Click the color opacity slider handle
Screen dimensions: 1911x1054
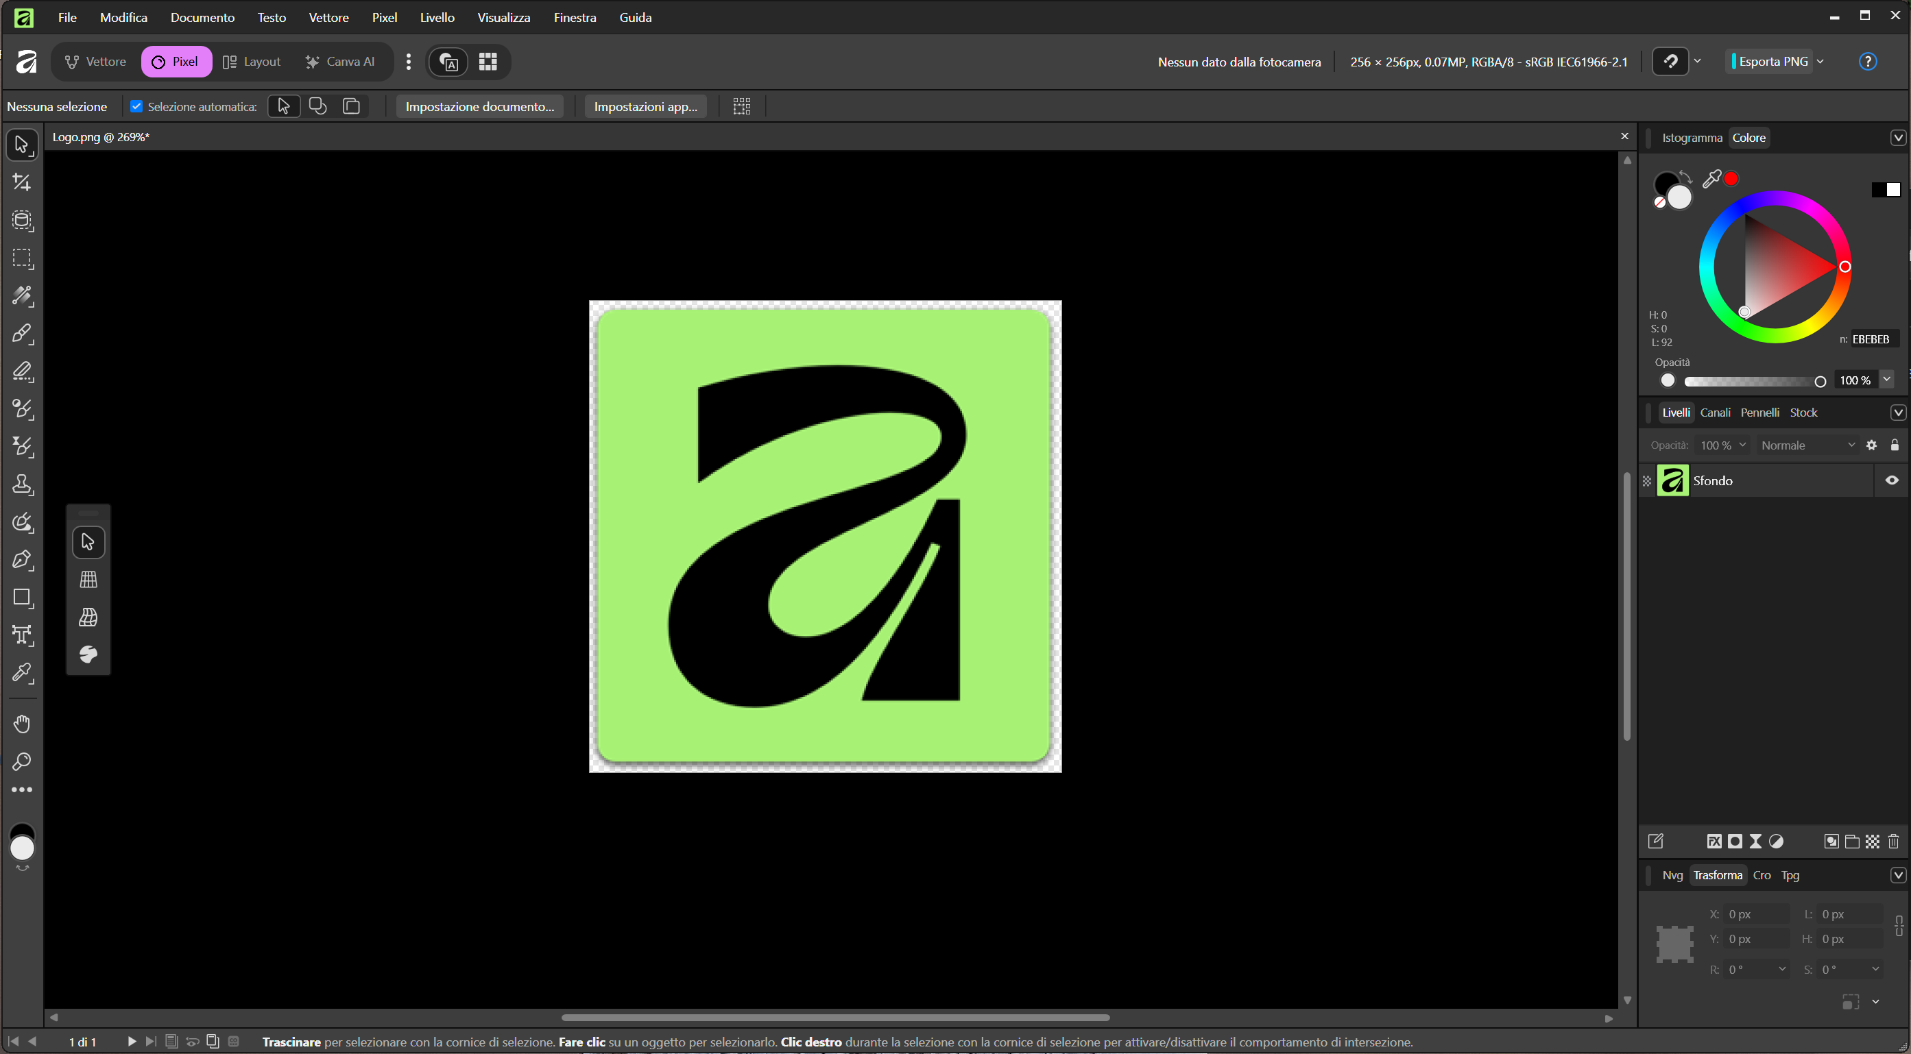[x=1820, y=382]
